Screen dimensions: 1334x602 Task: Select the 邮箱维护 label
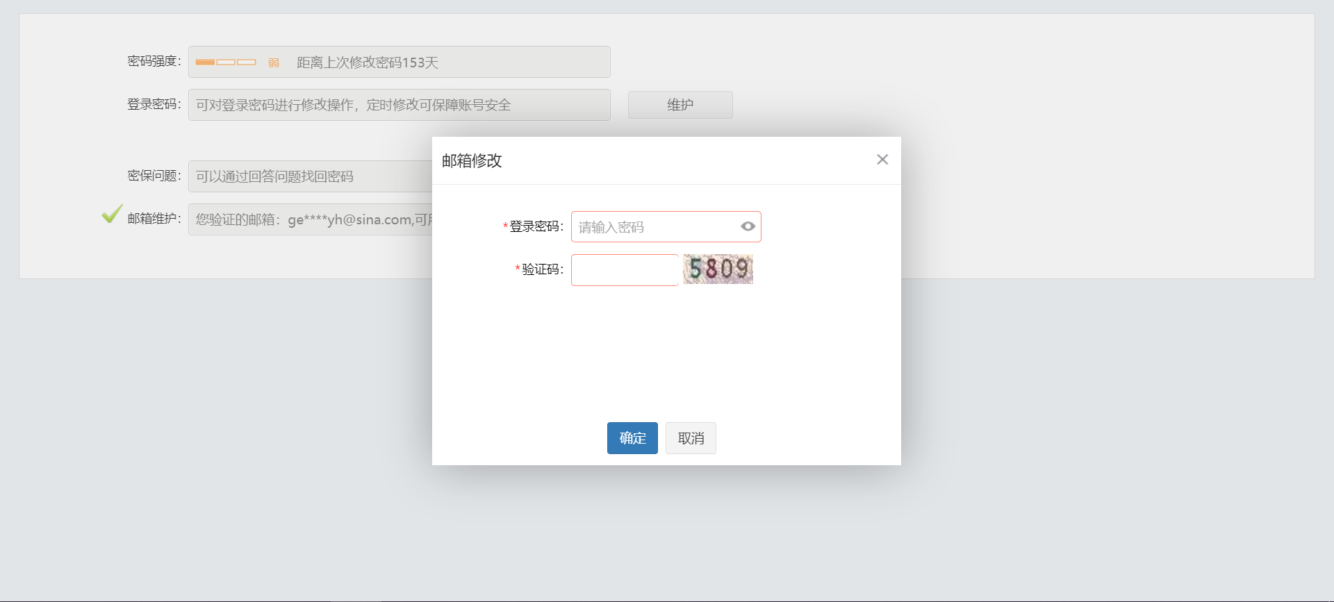pos(154,219)
